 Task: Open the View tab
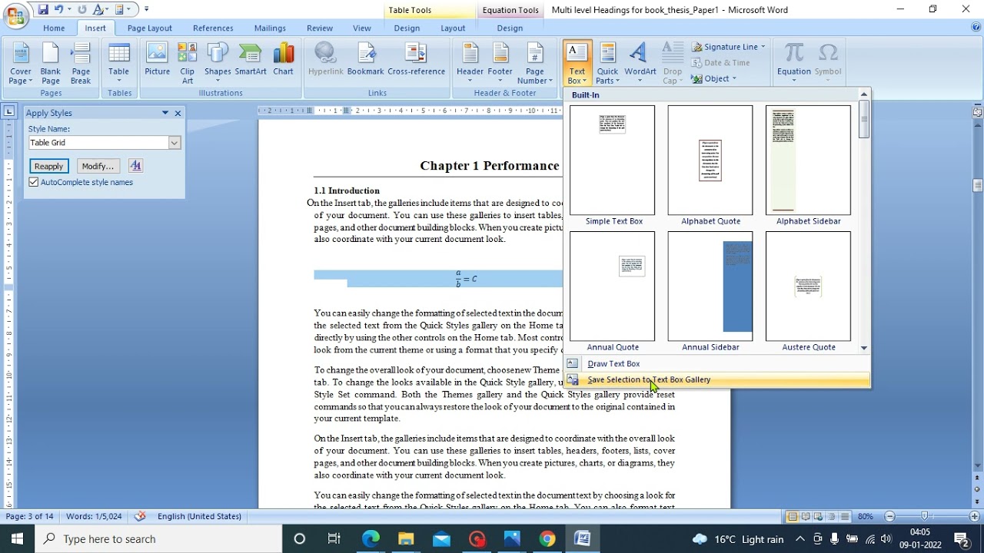(x=362, y=28)
